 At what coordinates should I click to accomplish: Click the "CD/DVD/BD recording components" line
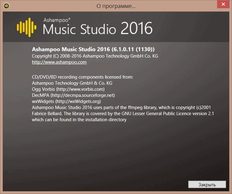pyautogui.click(x=82, y=77)
